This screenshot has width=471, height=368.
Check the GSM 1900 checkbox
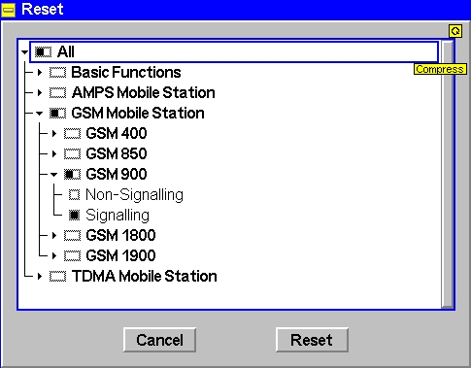(72, 256)
